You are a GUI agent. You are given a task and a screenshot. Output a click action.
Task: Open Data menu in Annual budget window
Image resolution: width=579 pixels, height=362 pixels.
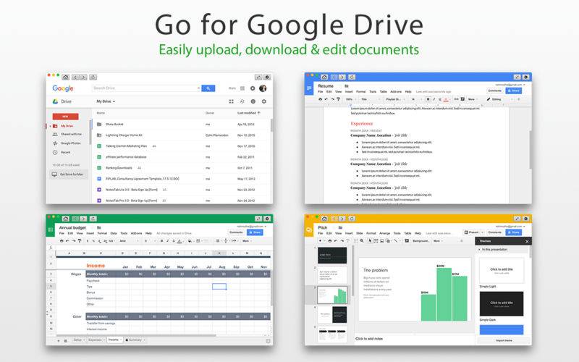pos(114,233)
